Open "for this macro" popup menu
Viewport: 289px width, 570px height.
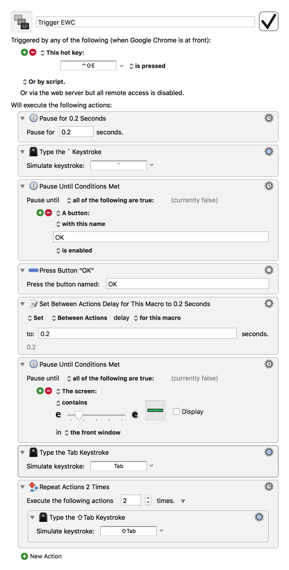(157, 317)
